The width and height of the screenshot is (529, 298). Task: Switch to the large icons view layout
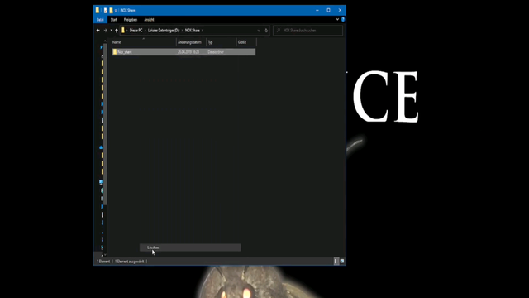point(341,262)
